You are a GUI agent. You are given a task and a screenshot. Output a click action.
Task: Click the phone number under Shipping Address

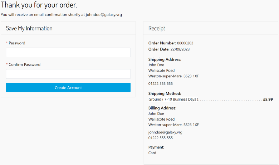160,83
